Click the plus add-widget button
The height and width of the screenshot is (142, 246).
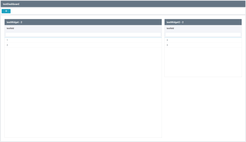click(x=6, y=11)
